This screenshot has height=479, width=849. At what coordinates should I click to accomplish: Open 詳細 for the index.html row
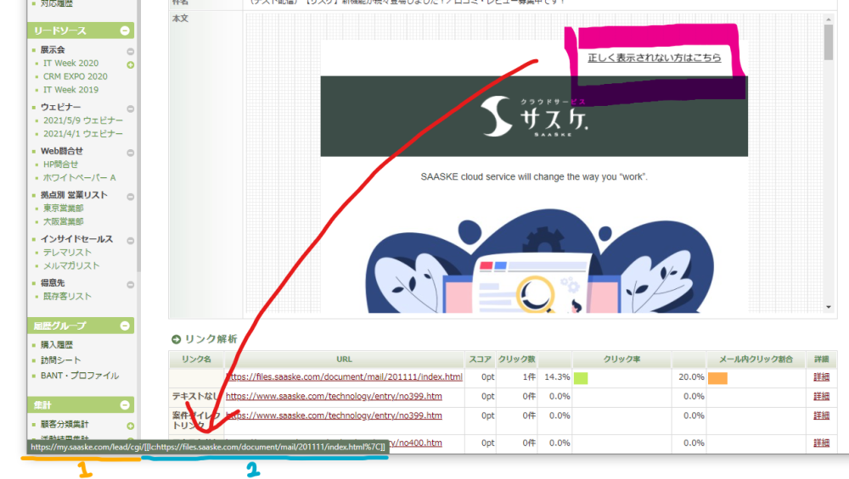click(821, 377)
